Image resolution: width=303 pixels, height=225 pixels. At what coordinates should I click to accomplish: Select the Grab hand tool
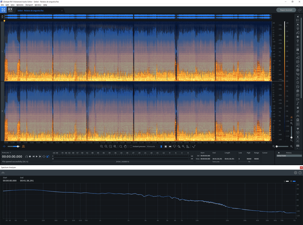(x=125, y=147)
